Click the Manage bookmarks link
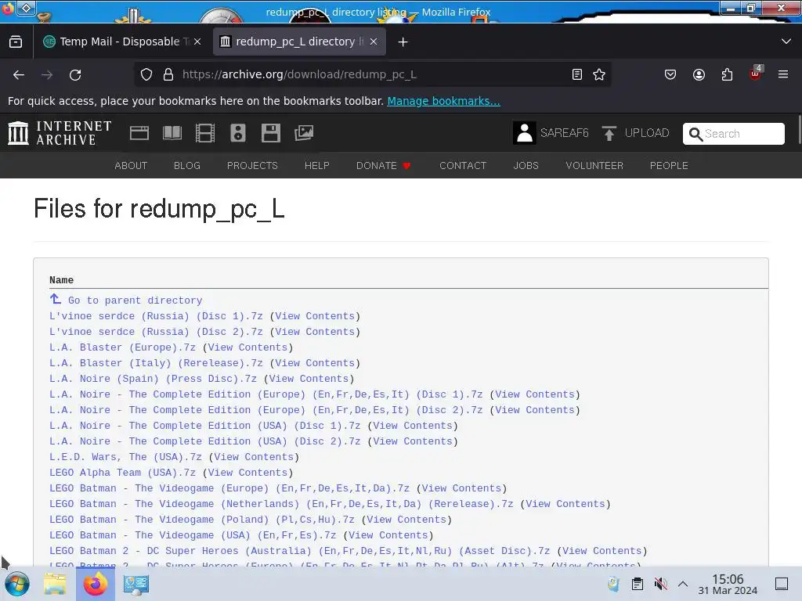 [443, 101]
